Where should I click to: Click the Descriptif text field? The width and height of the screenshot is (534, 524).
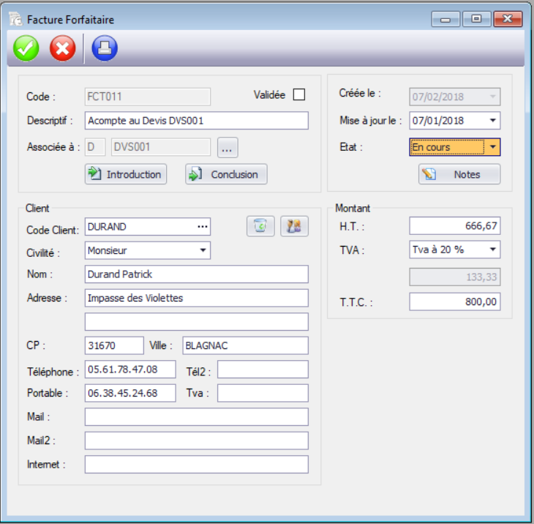coord(196,121)
